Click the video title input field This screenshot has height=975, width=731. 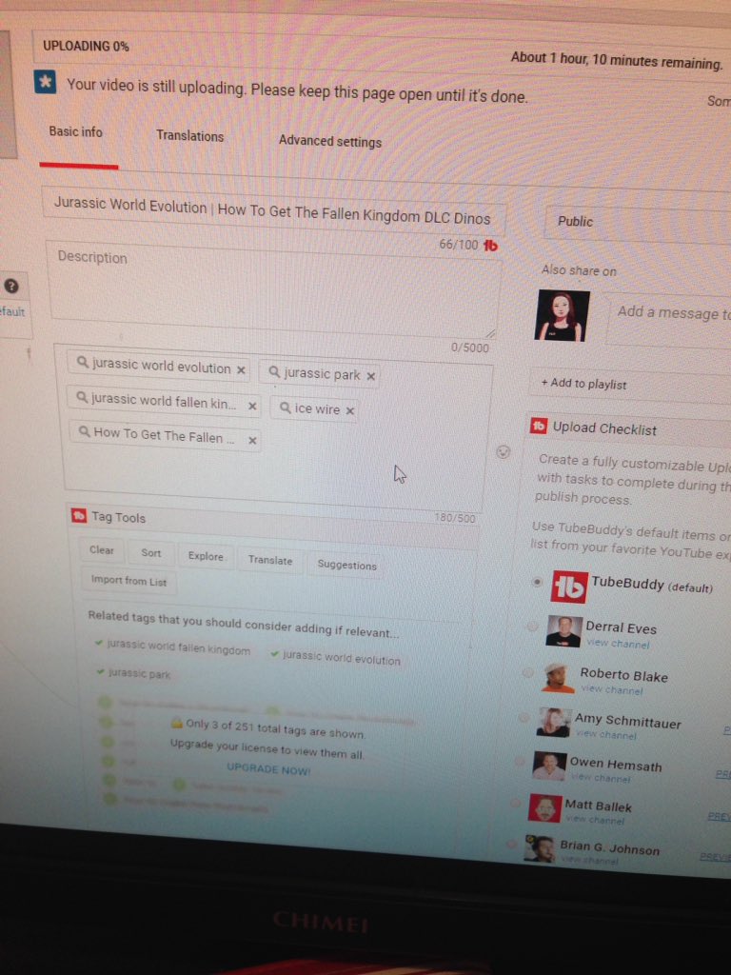click(273, 210)
